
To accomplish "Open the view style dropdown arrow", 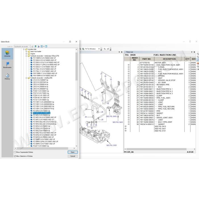I will (44, 46).
